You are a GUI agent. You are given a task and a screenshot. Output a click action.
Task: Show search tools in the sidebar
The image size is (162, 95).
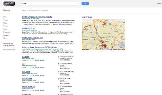tap(9, 50)
